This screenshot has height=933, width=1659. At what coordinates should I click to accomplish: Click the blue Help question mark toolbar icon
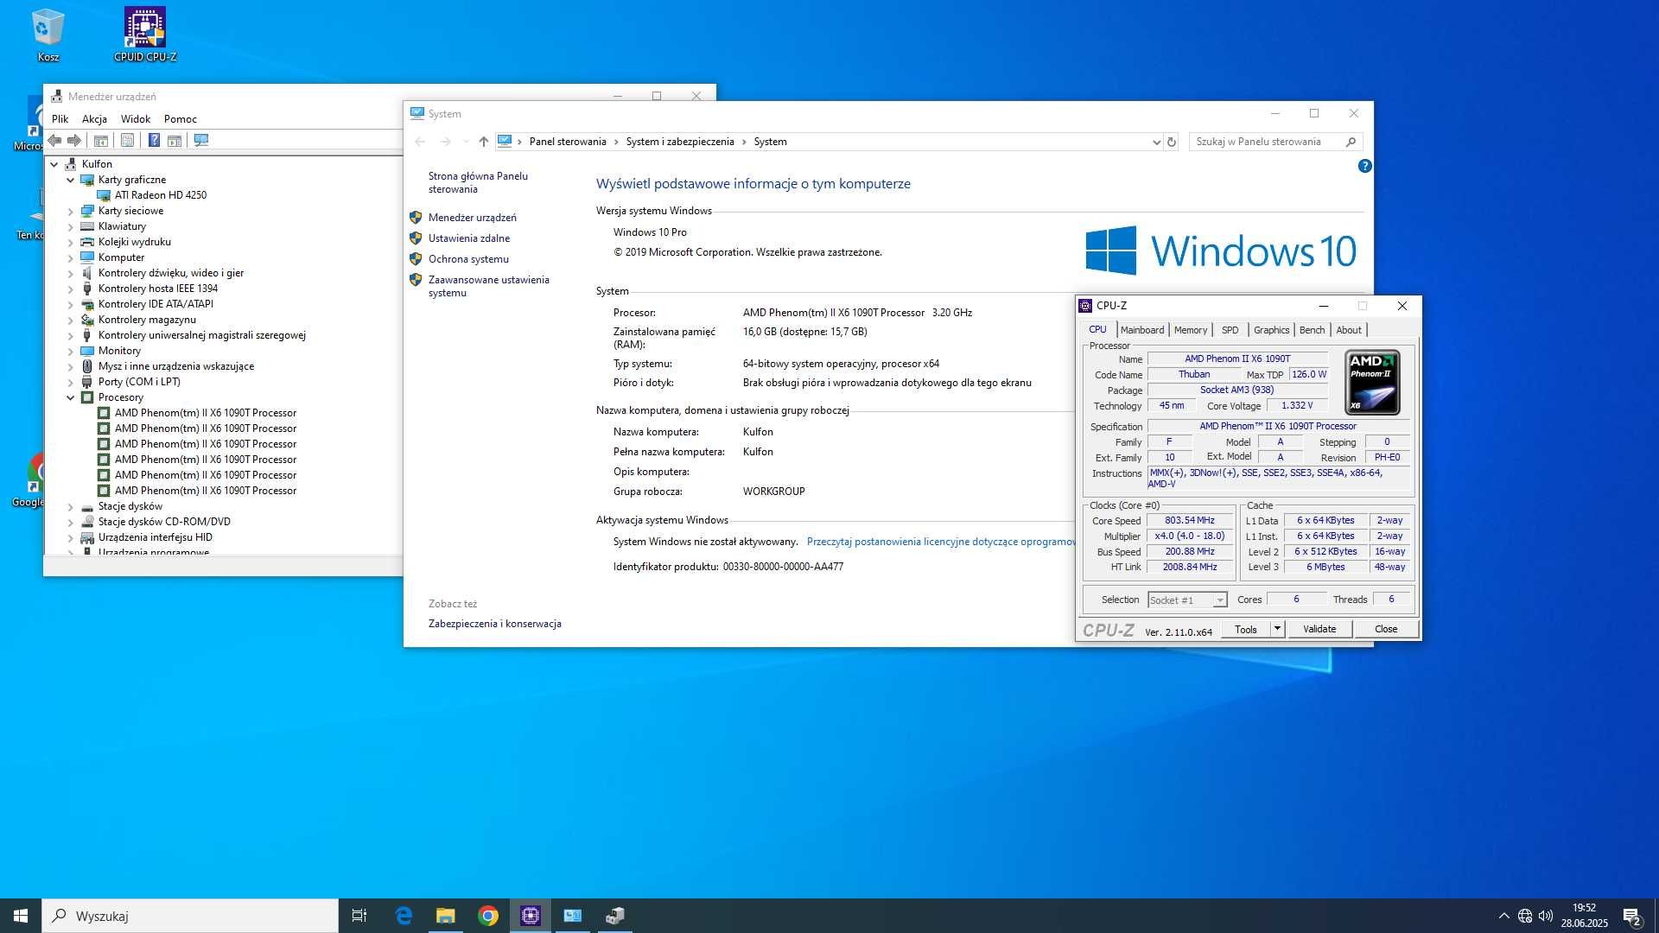(x=154, y=140)
